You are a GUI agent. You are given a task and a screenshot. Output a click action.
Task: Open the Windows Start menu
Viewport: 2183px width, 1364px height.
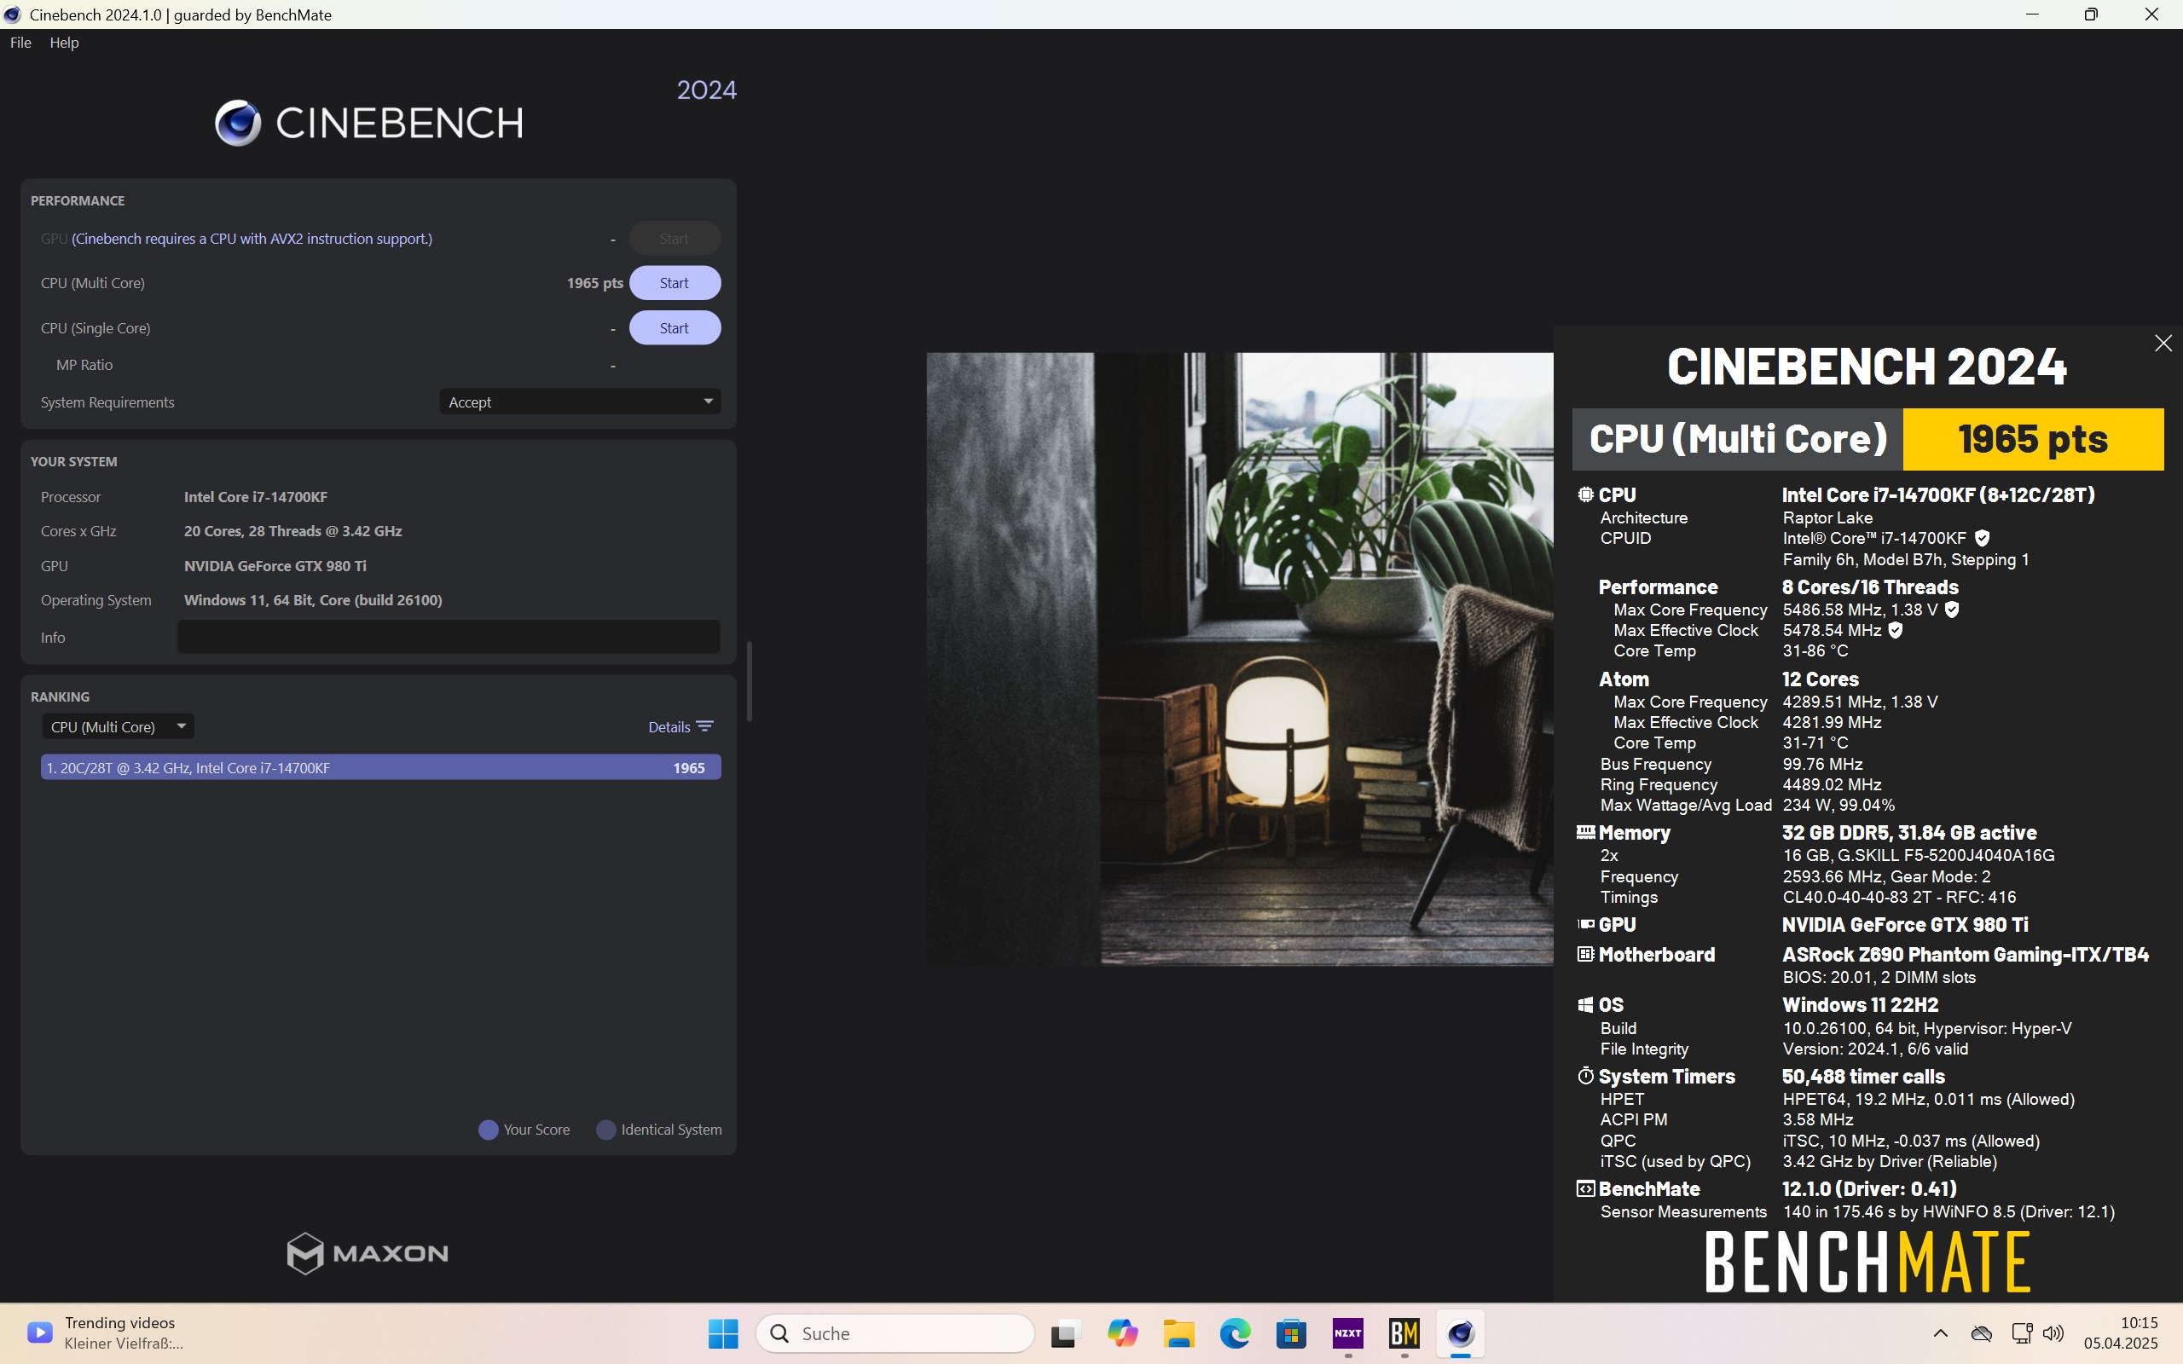point(722,1333)
